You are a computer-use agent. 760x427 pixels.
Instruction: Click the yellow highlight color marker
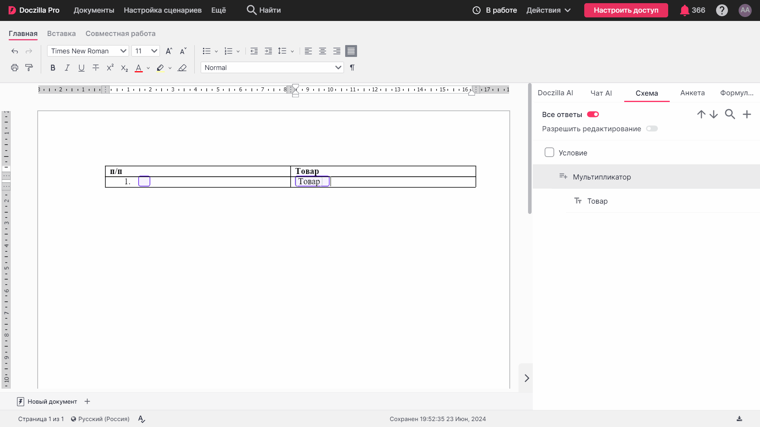pyautogui.click(x=160, y=68)
